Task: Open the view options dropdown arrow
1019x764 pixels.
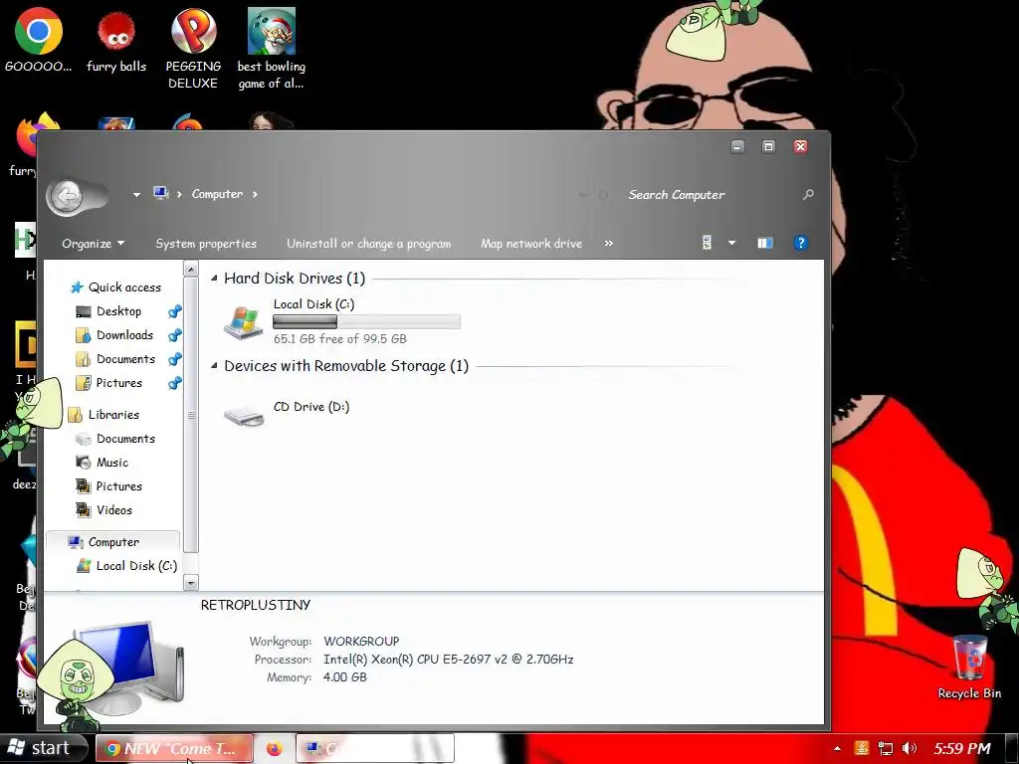Action: (731, 243)
